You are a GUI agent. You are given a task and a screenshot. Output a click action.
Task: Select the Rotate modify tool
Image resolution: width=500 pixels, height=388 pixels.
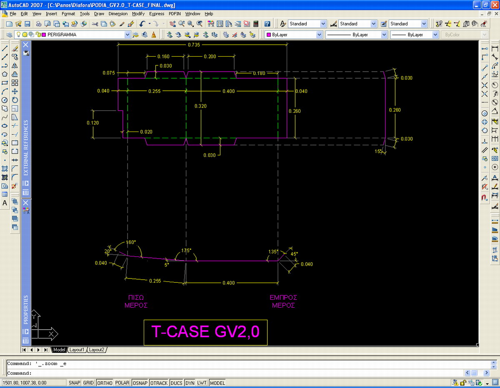coord(15,100)
